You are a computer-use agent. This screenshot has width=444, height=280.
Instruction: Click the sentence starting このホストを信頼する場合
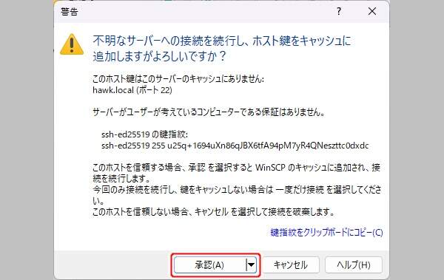[236, 173]
